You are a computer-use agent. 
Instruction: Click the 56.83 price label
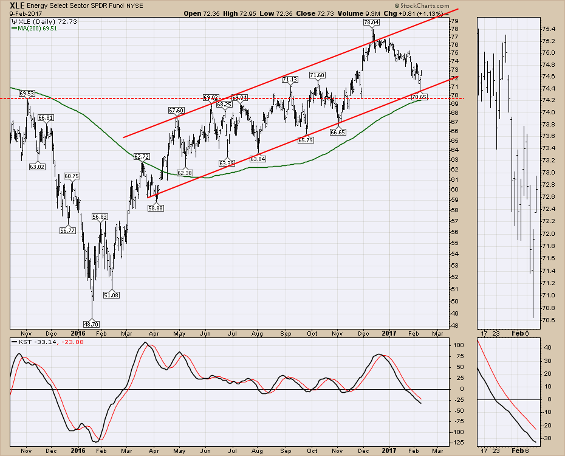[x=100, y=216]
